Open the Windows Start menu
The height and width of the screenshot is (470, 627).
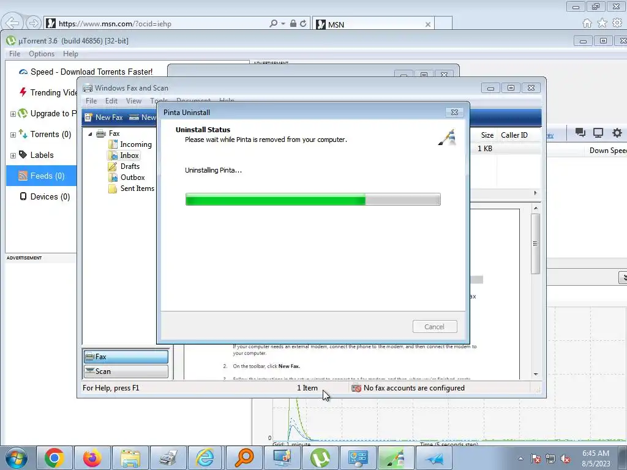[17, 458]
